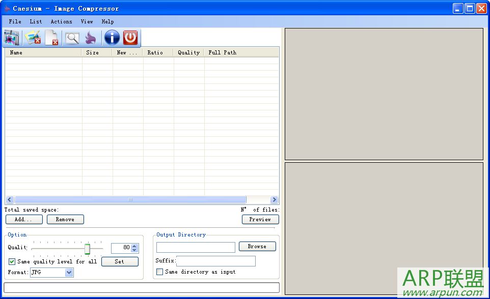490x299 pixels.
Task: Click the bottom progress bar
Action: [x=142, y=287]
